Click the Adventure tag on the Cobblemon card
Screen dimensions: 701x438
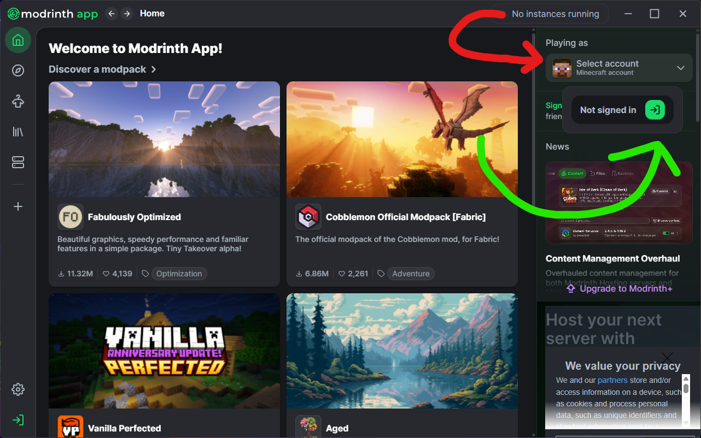[x=411, y=274]
